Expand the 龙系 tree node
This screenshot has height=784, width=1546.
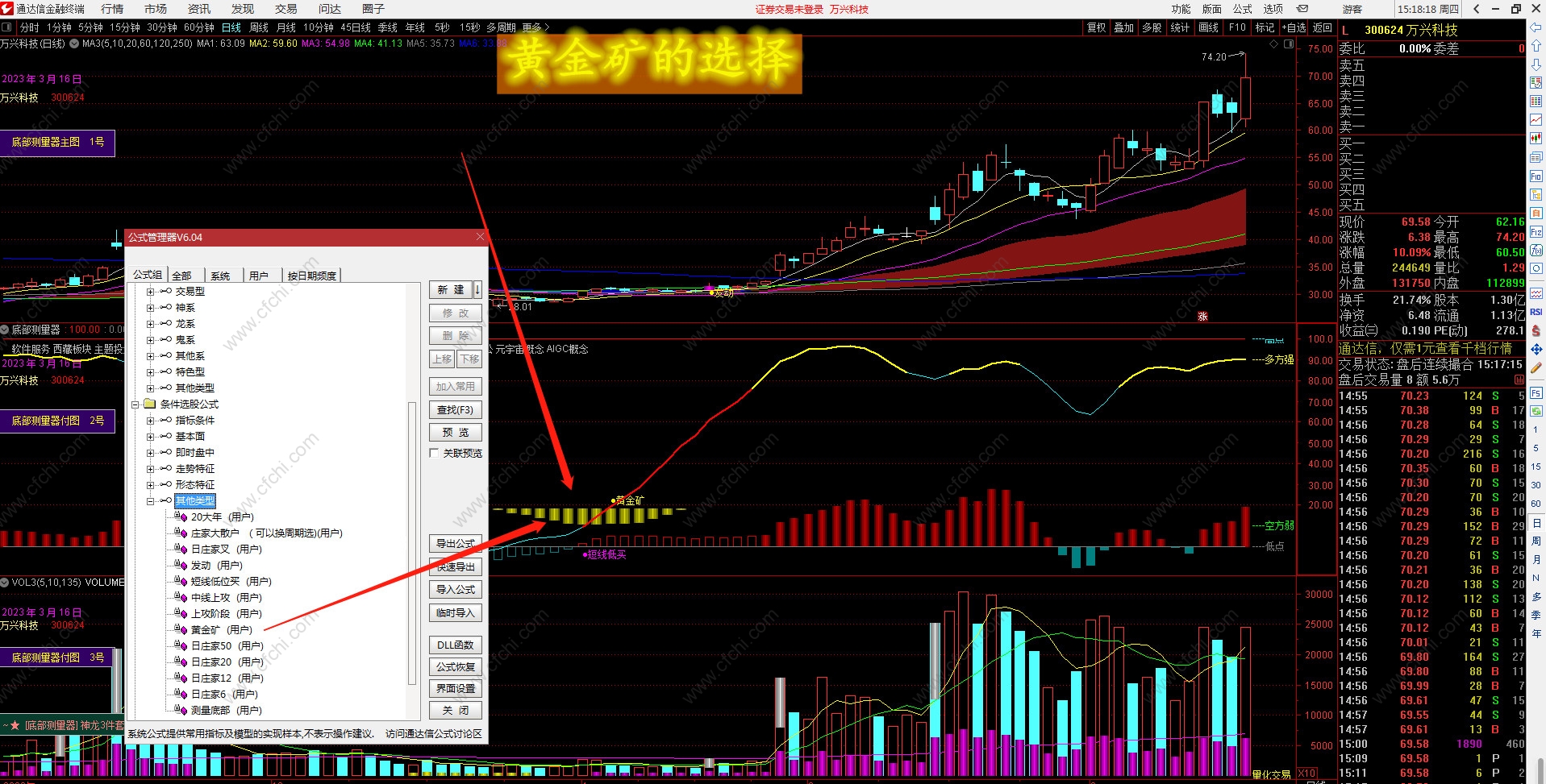pos(150,324)
